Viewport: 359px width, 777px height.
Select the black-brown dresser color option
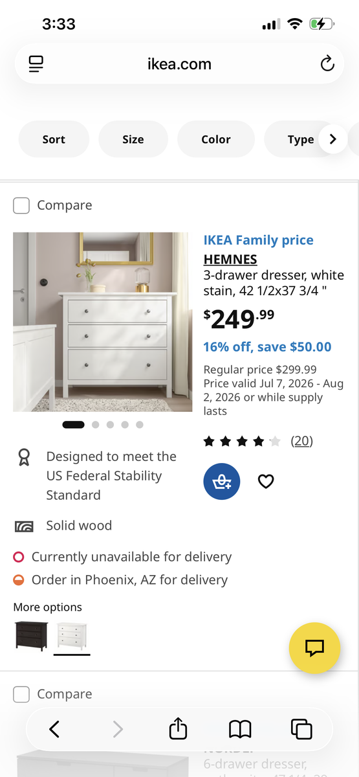(30, 636)
